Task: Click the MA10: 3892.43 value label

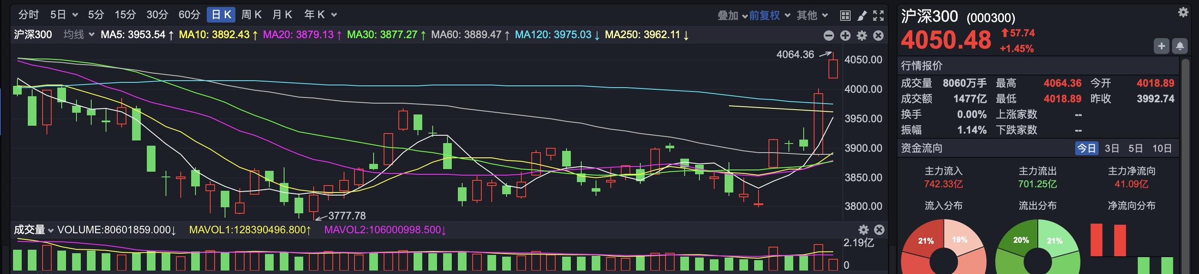Action: (218, 35)
